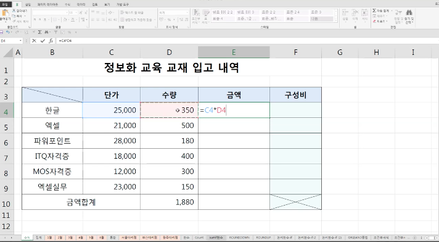Click the Fill (채우기) icon

point(374,16)
